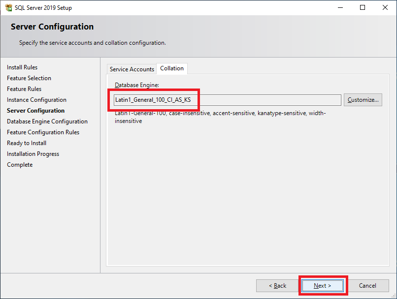Click the SQL Server Setup title bar icon

(x=8, y=8)
